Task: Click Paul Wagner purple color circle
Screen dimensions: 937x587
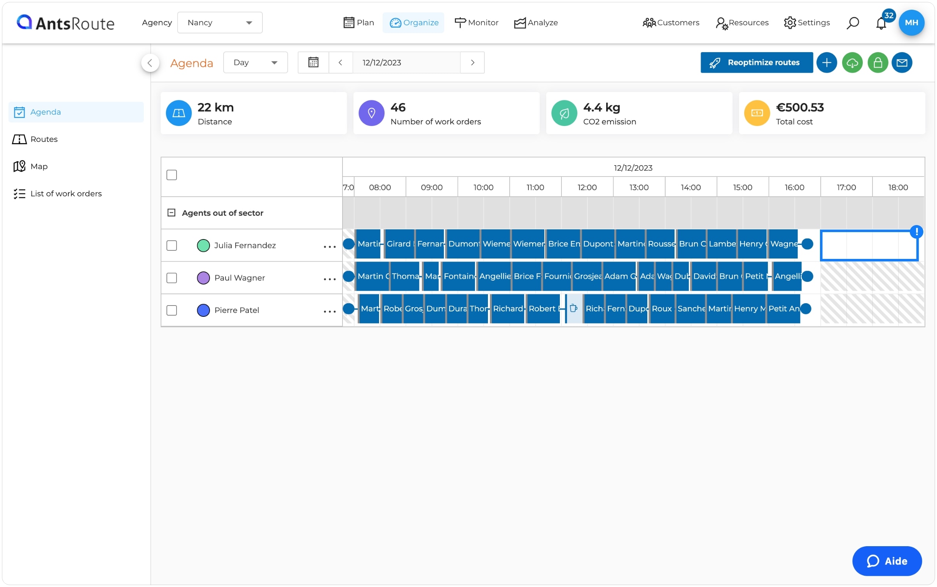Action: (x=203, y=278)
